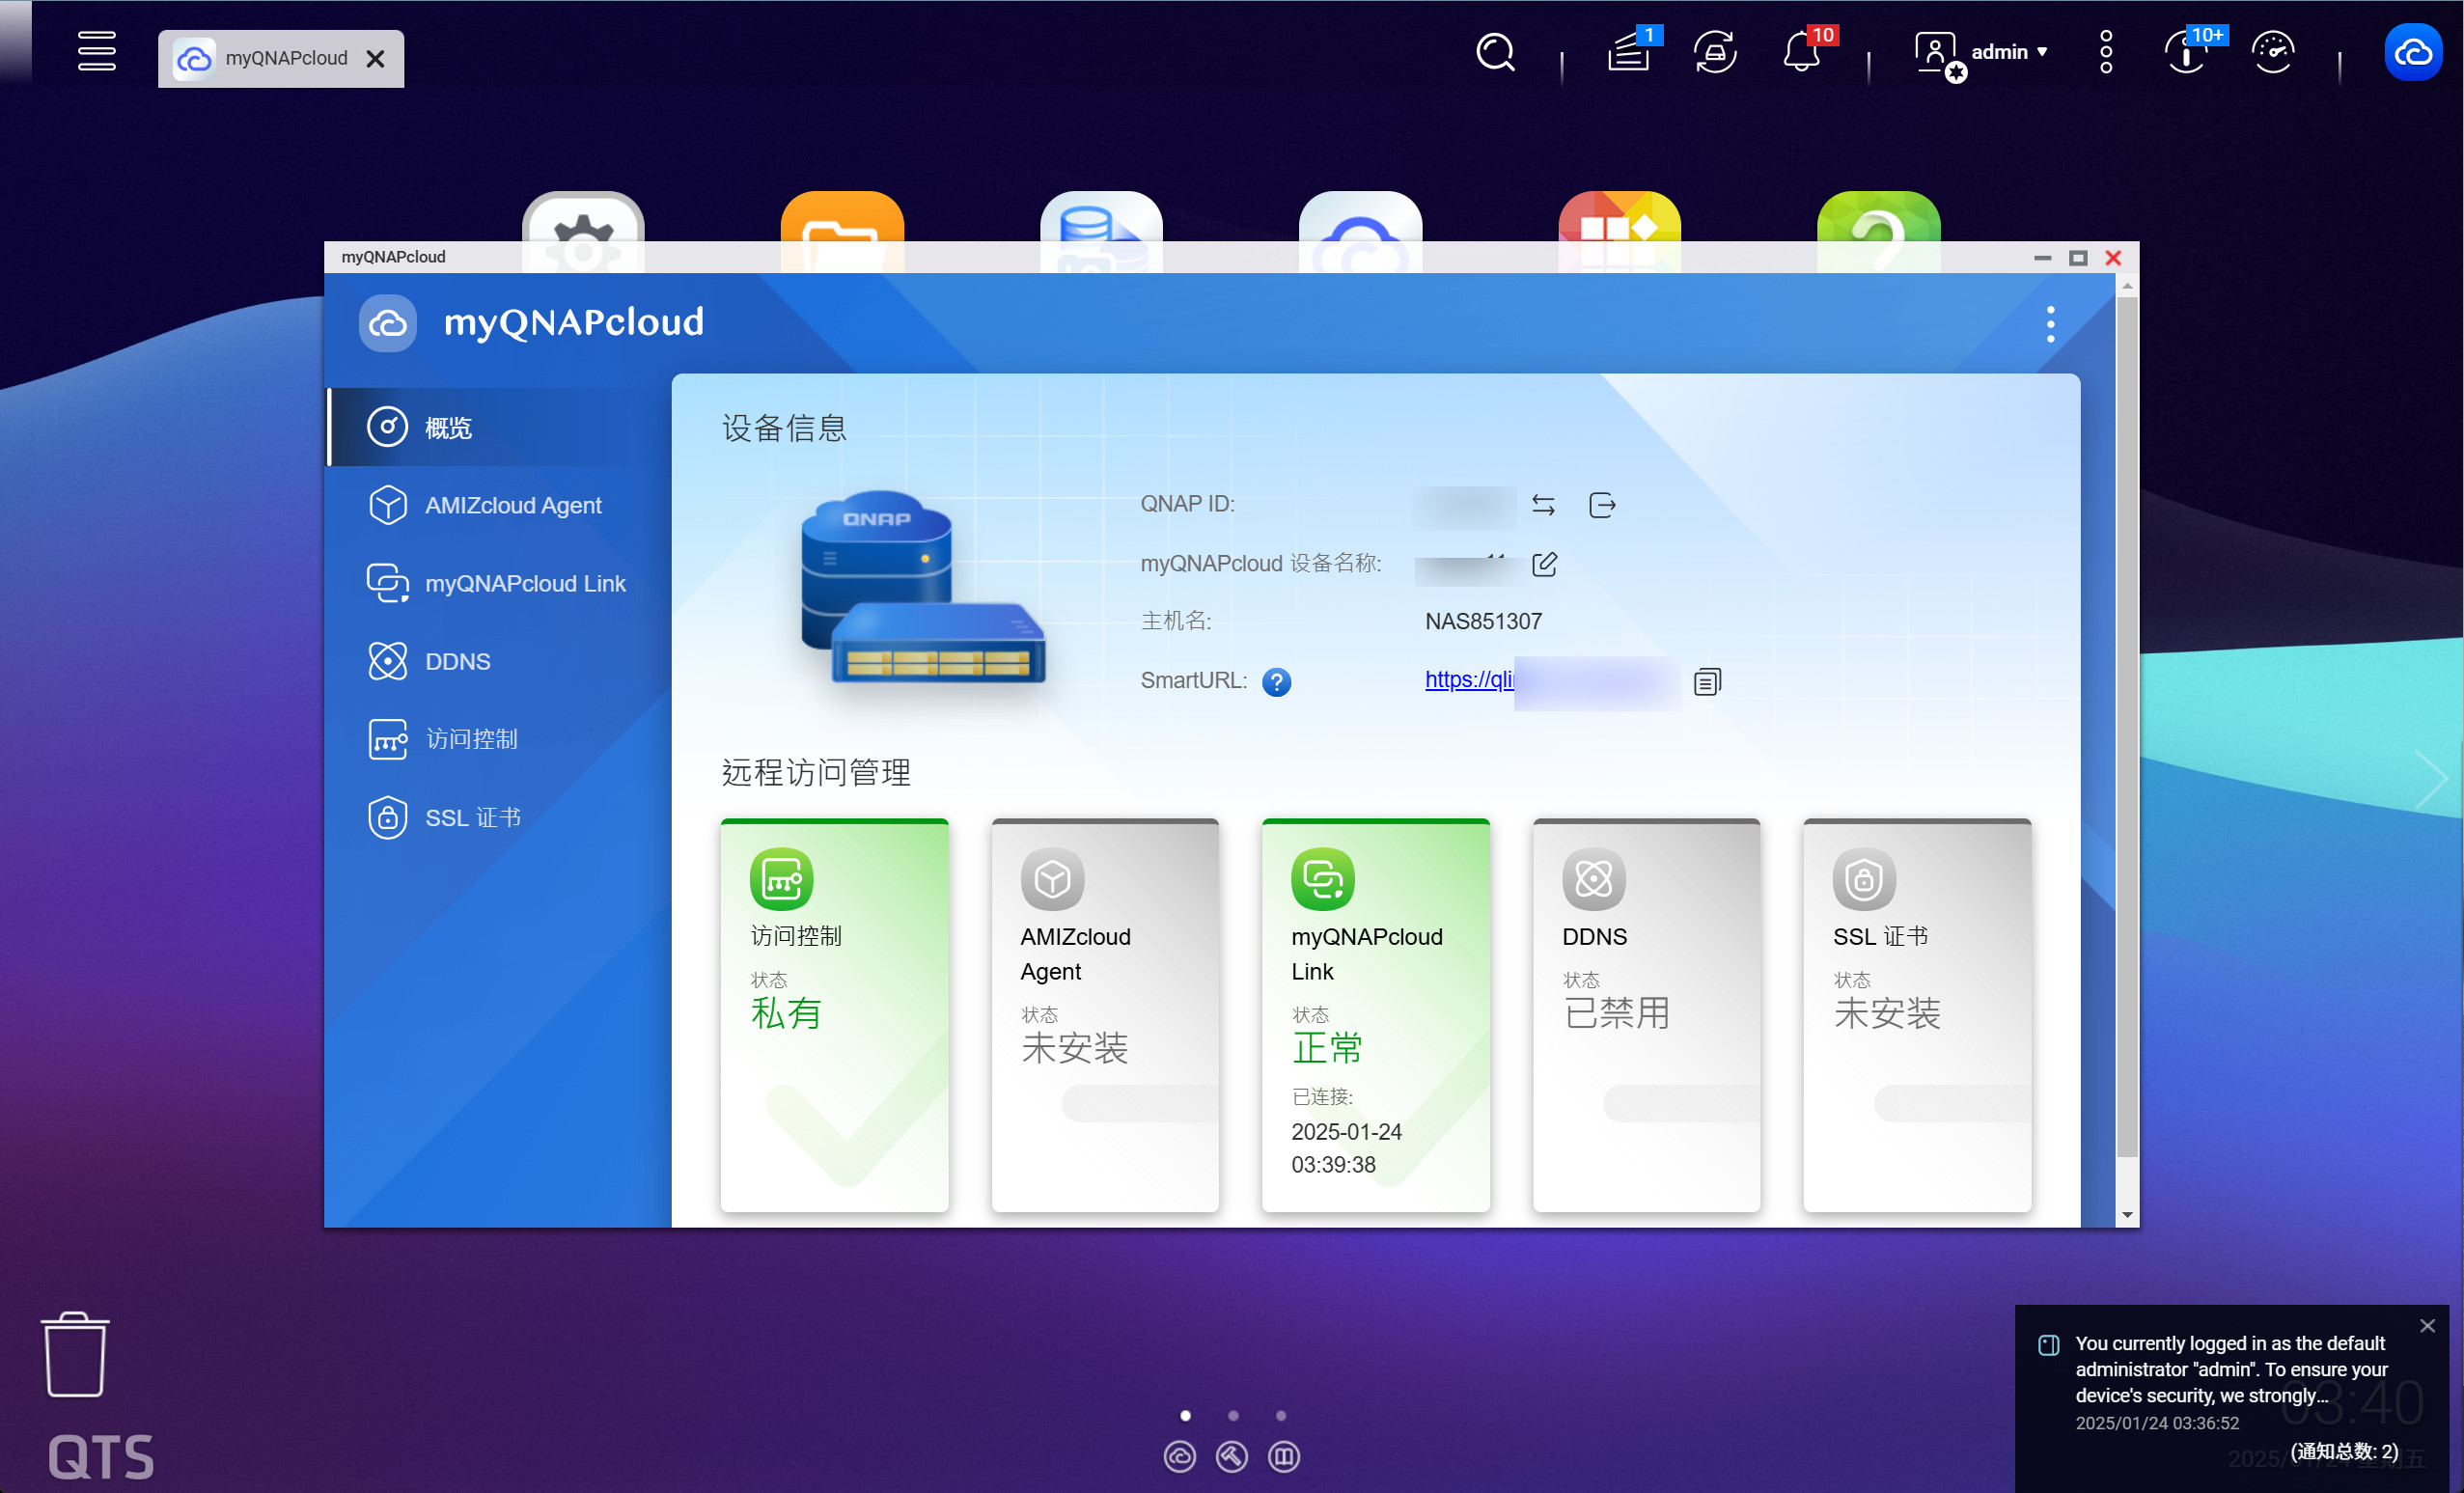This screenshot has height=1493, width=2464.
Task: Toggle the AMIZcloud Agent card switch
Action: click(1138, 1103)
